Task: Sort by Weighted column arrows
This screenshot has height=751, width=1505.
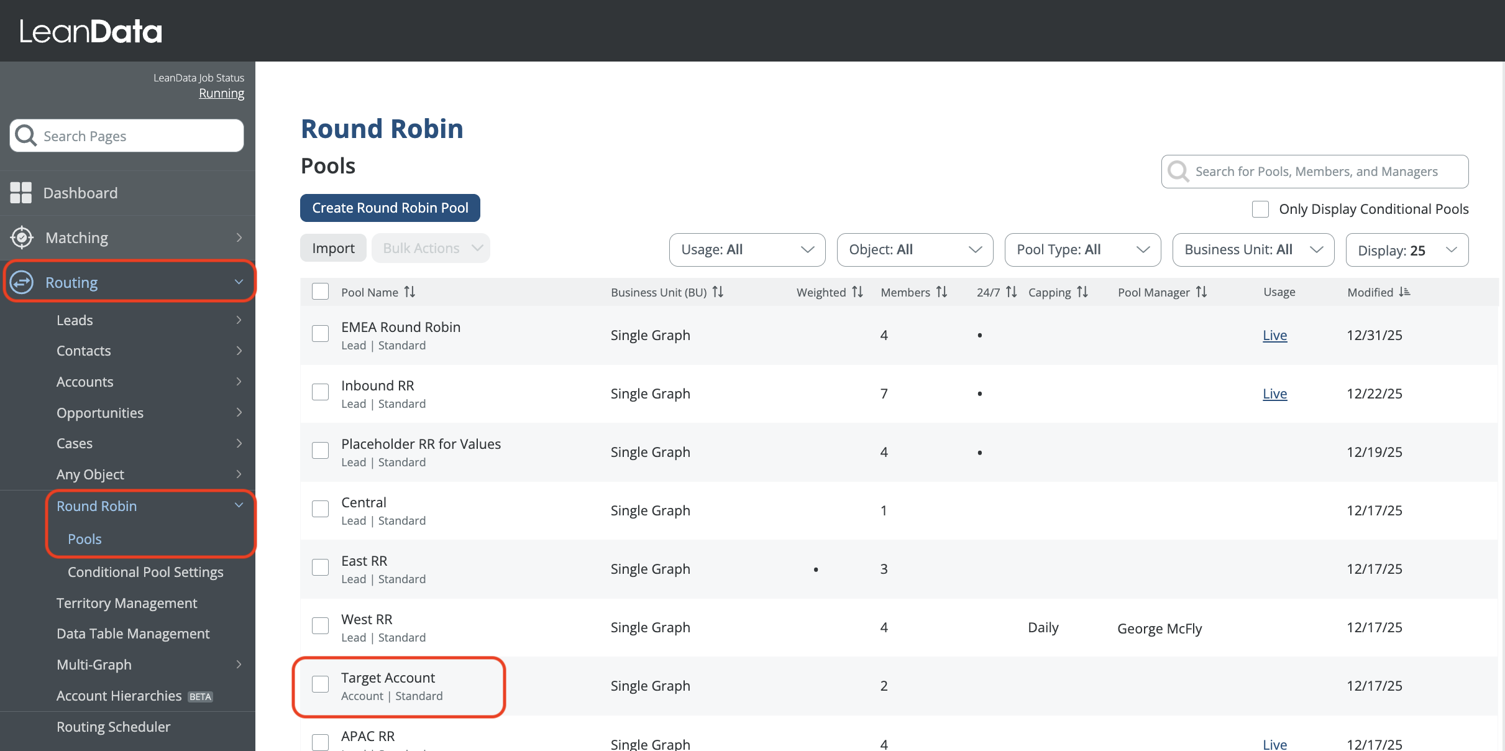Action: click(857, 292)
